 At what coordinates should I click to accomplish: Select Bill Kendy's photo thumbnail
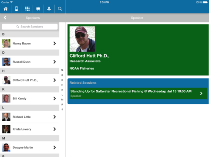[x=6, y=99]
